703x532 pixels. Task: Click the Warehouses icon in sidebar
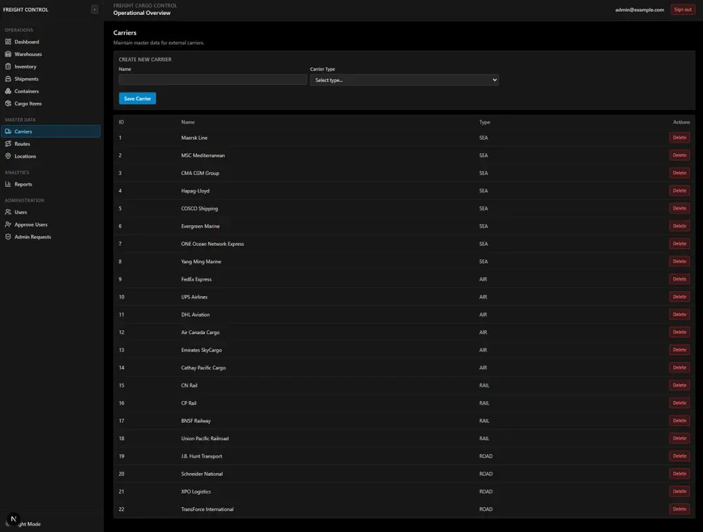tap(8, 54)
